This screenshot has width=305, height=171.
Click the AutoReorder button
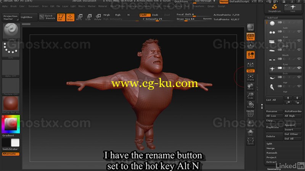pos(293,111)
